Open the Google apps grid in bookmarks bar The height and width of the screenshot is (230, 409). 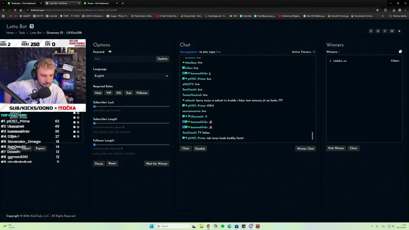click(3, 16)
